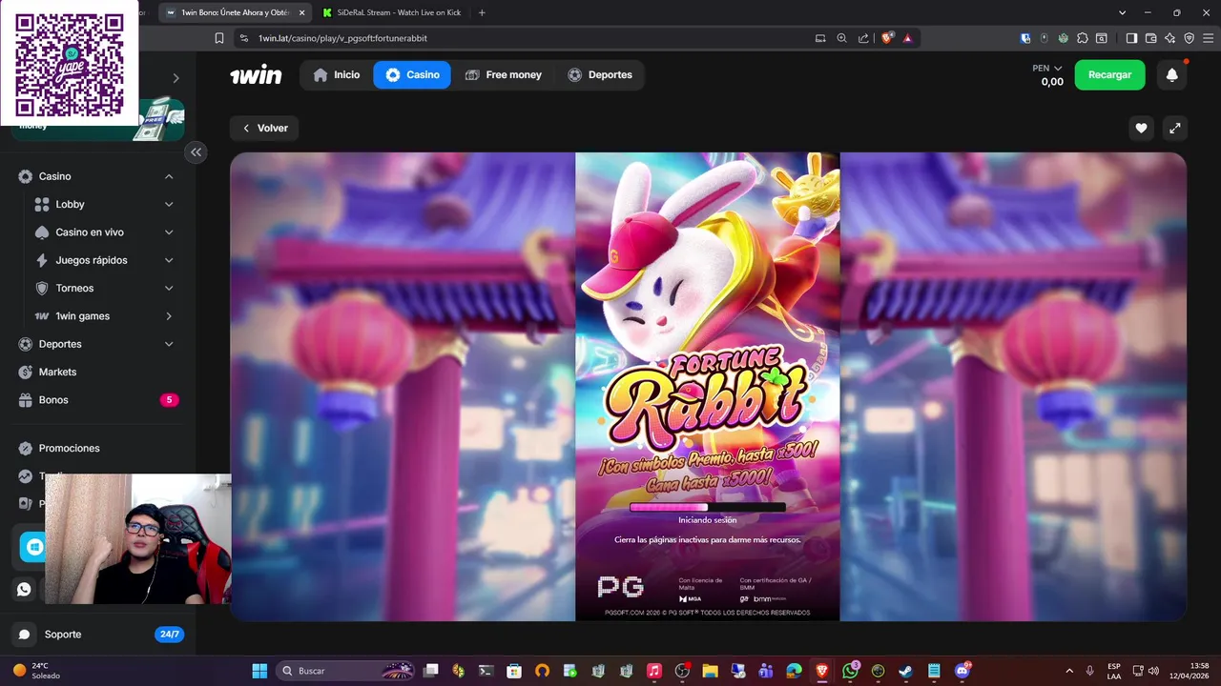Open File Explorer from the taskbar

[x=710, y=671]
